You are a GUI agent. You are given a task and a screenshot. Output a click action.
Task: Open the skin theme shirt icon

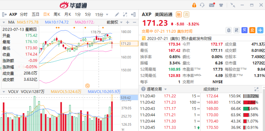pos(221,5)
